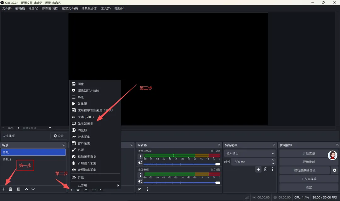Choose 音频输入采集 from the menu
The image size is (340, 201).
(95, 163)
